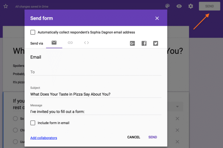Edit the Subject field text
Viewport: 223px width, 148px height.
[x=96, y=94]
